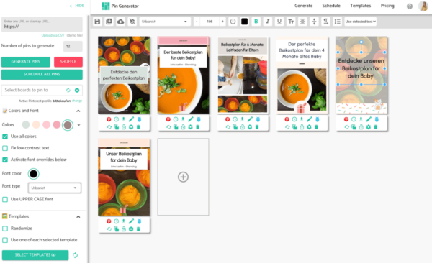This screenshot has width=432, height=263.
Task: Click the GENERATE PINS button
Action: coord(26,62)
